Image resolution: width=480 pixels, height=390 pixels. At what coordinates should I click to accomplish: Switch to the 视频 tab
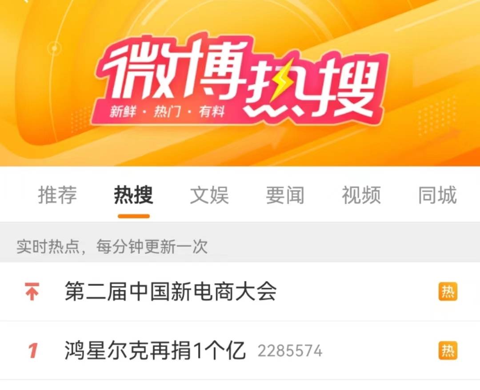tap(361, 195)
